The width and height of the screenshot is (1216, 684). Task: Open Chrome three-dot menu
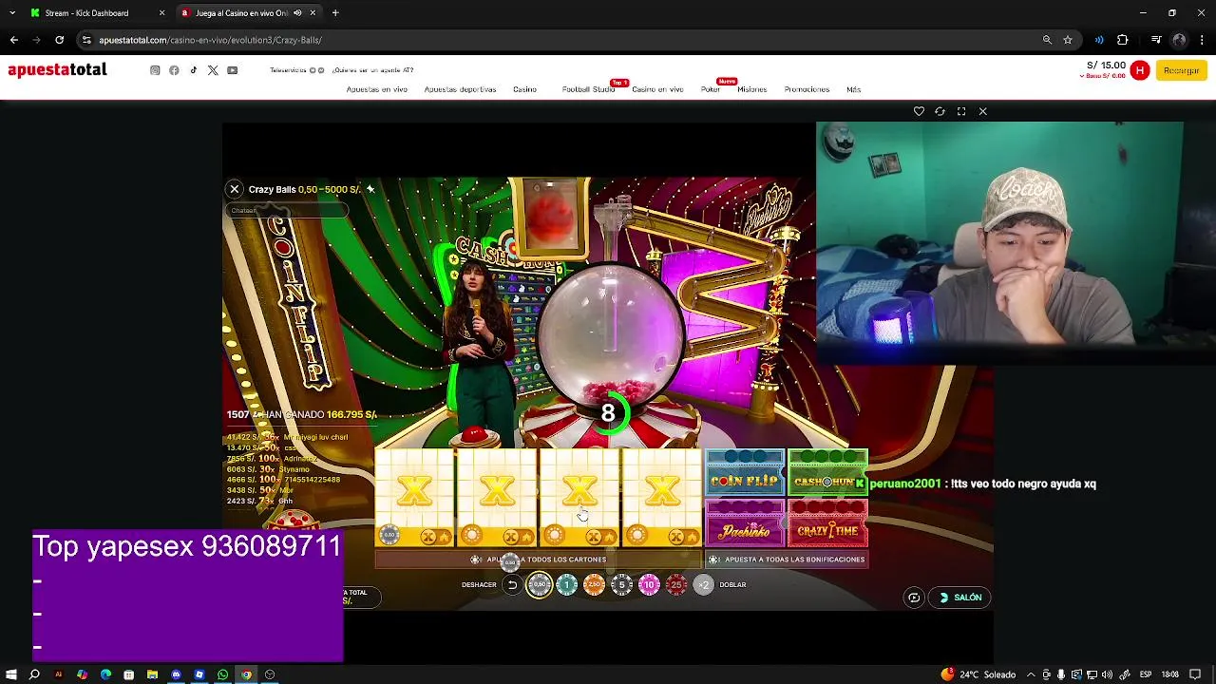(1202, 40)
